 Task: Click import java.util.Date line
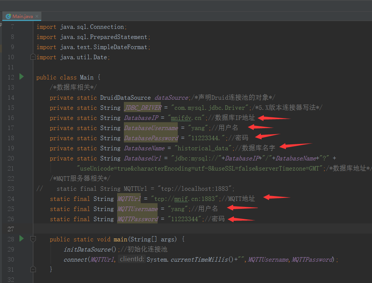(x=73, y=57)
